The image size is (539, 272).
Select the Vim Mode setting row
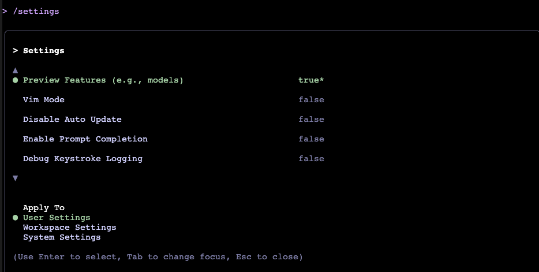click(x=44, y=100)
